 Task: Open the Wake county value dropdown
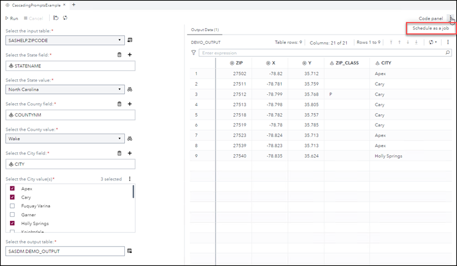click(x=65, y=139)
